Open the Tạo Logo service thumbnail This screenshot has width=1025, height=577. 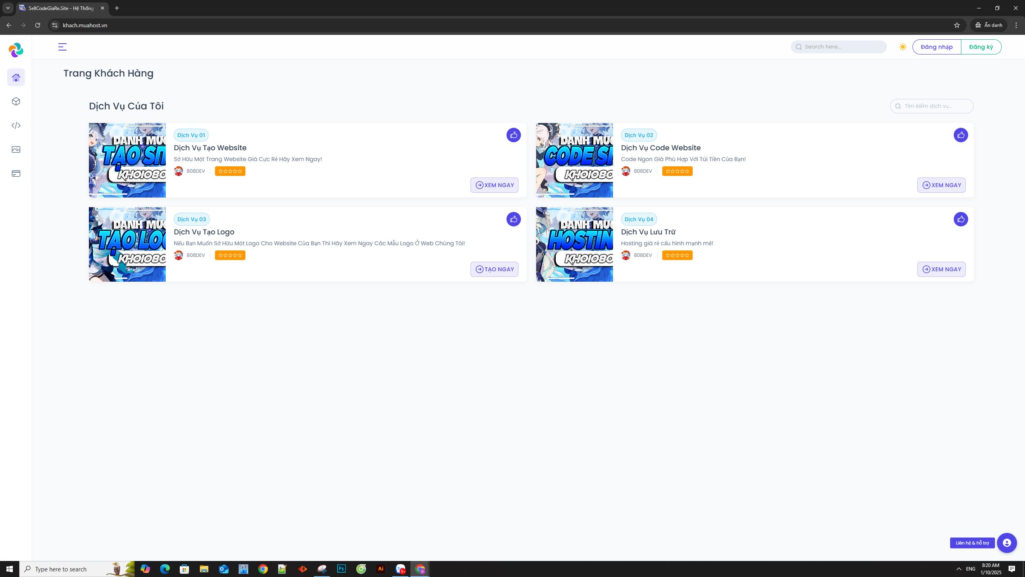tap(127, 244)
